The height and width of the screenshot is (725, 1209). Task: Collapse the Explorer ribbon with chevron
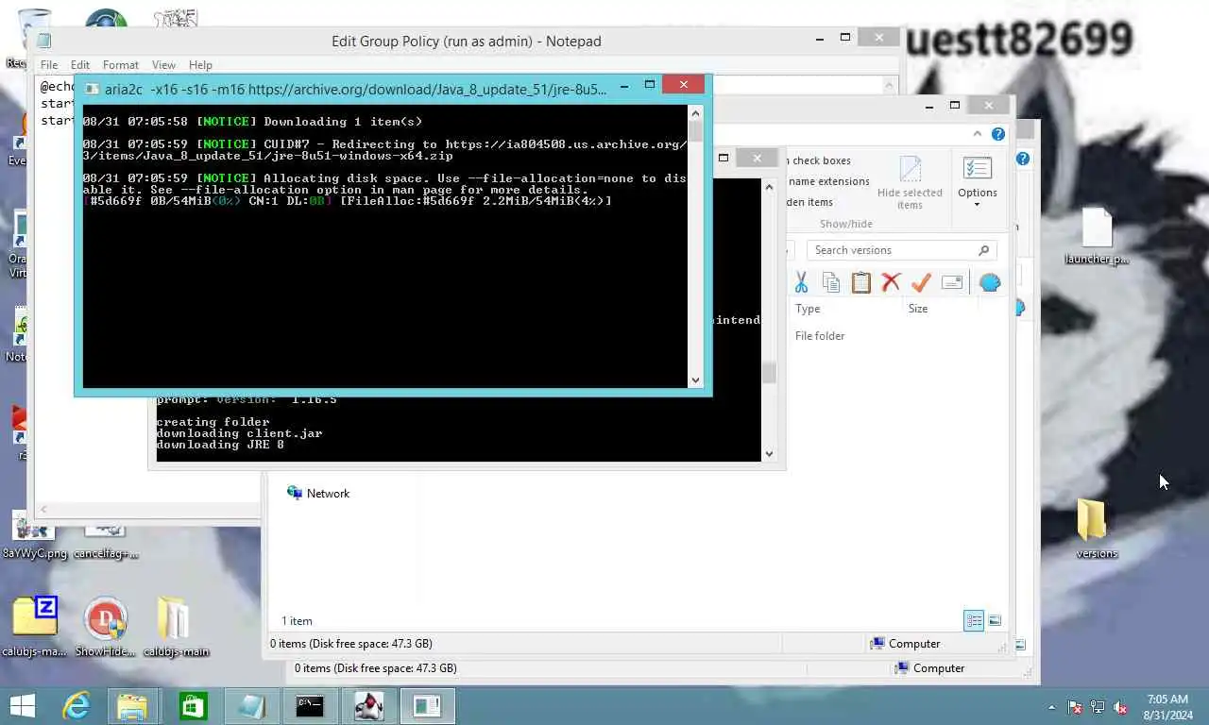point(978,134)
